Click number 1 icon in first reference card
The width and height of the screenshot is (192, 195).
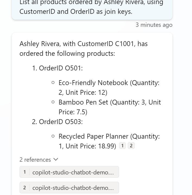(25, 172)
